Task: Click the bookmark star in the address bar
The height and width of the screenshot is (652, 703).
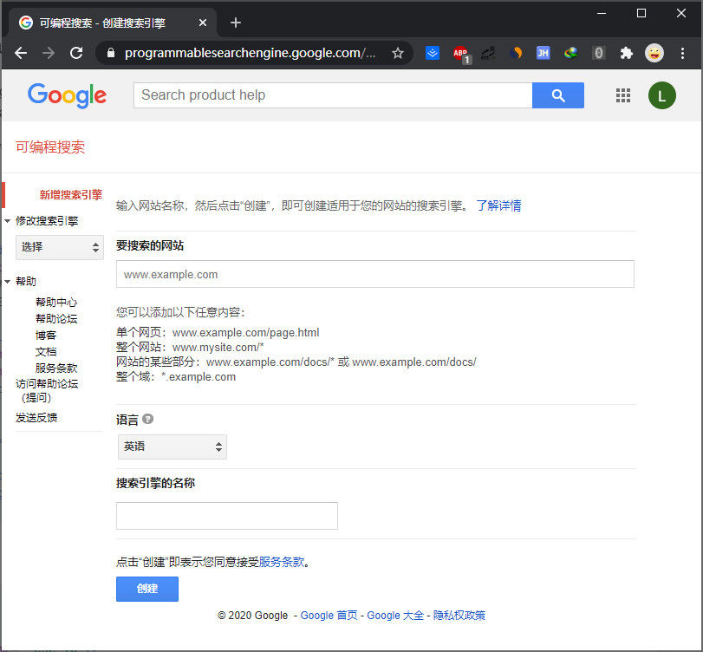Action: pyautogui.click(x=398, y=53)
